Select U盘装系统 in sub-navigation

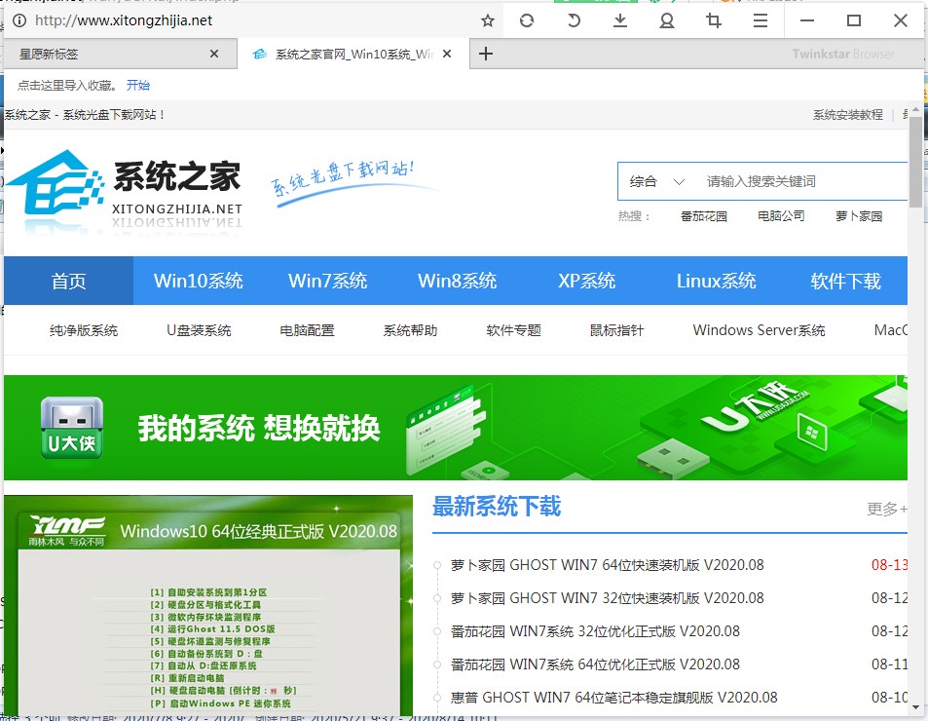[x=199, y=330]
